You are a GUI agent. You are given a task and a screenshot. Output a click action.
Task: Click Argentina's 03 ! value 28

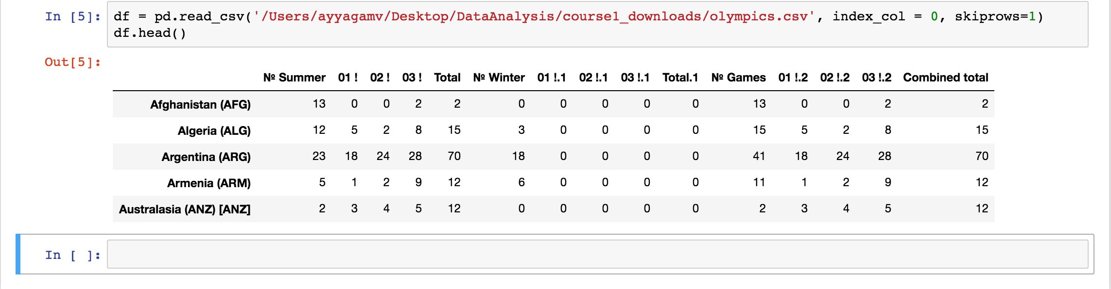pos(415,156)
